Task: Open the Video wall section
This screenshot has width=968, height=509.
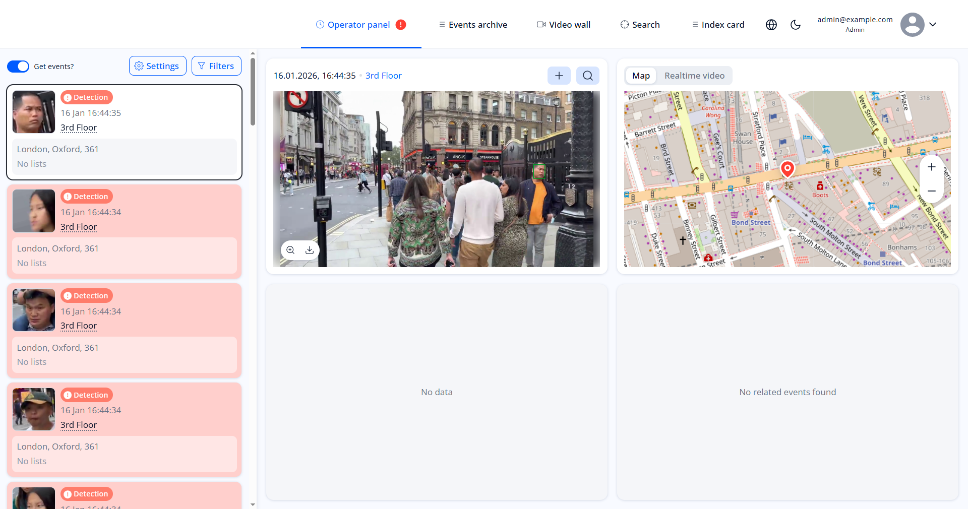Action: [563, 24]
